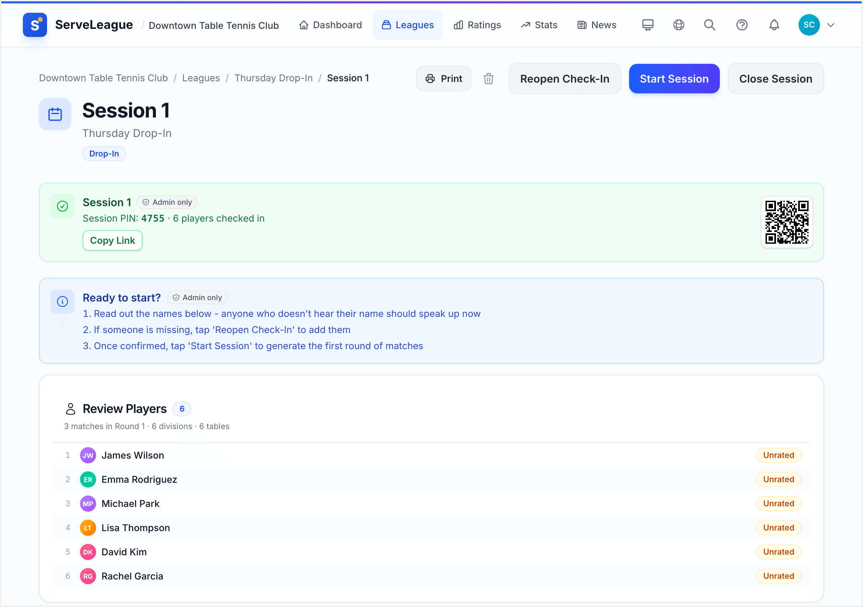Click the info icon beside Ready to start
The image size is (863, 607).
pyautogui.click(x=63, y=301)
